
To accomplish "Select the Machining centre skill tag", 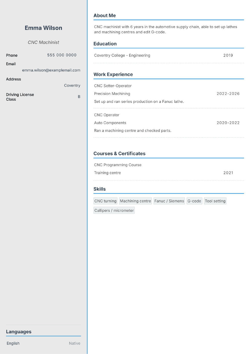I will 135,201.
